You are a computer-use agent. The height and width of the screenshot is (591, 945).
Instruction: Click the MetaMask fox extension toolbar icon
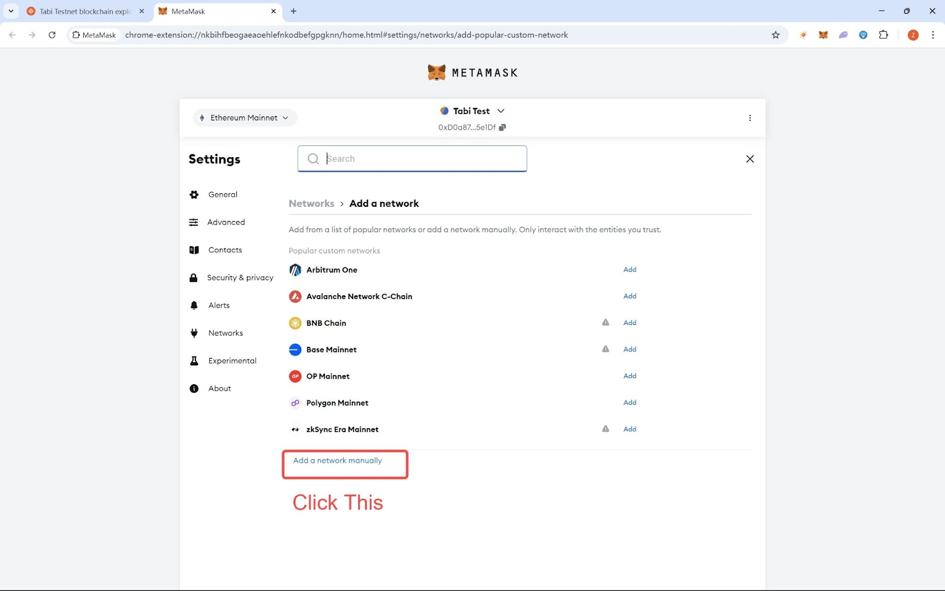[823, 35]
